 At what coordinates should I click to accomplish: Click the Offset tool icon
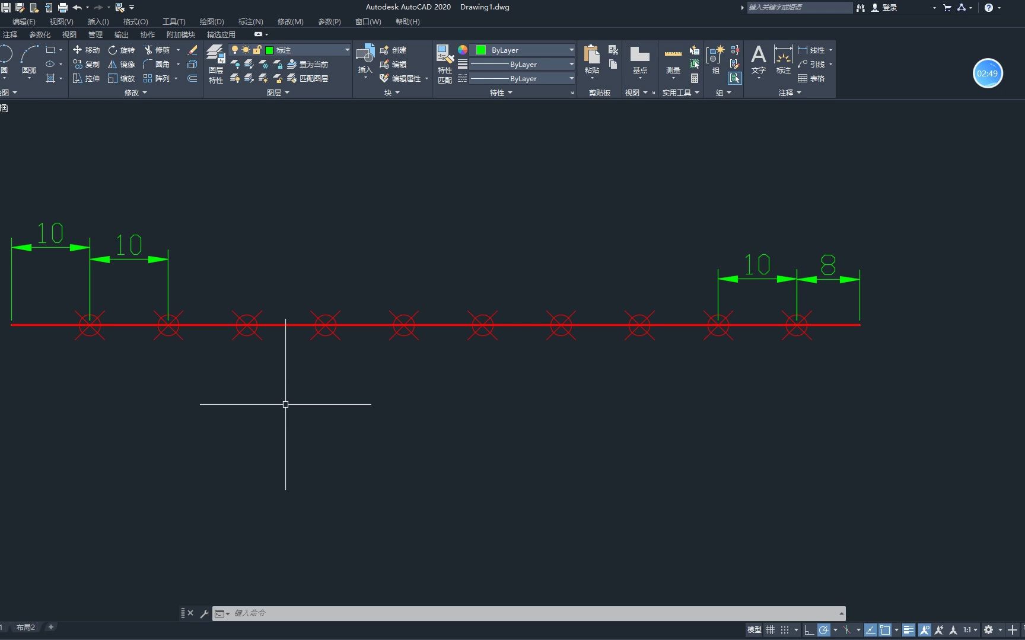192,78
